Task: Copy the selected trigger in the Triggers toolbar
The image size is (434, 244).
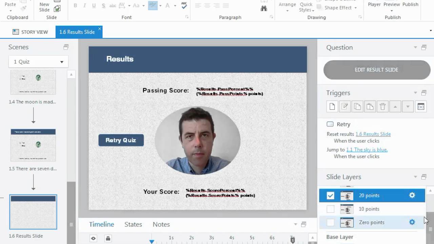Action: pos(357,106)
